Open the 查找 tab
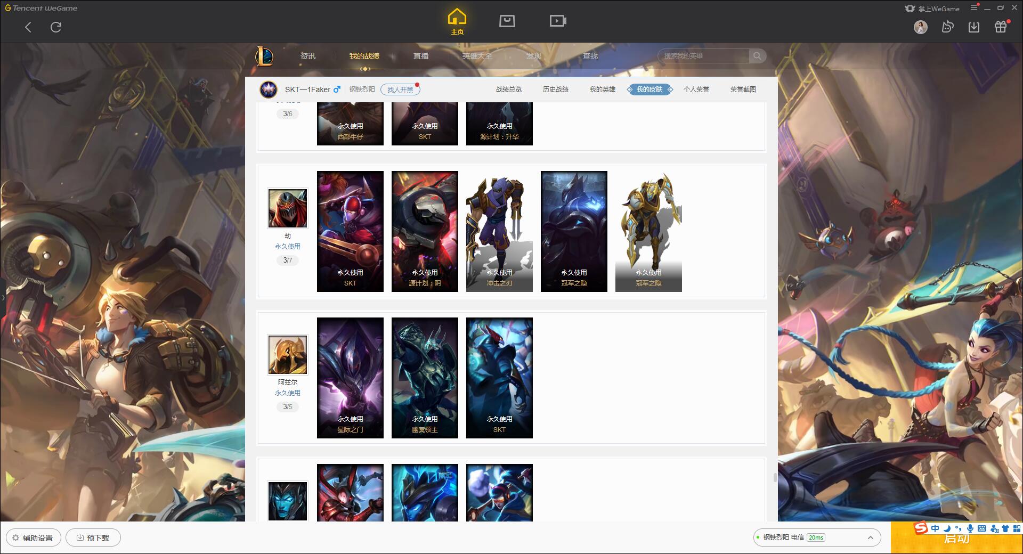 tap(590, 56)
